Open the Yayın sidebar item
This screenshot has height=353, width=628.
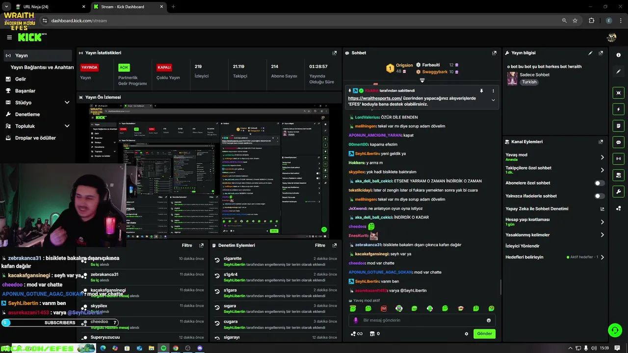coord(38,55)
